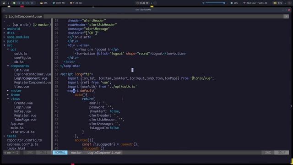Open ExploreContainer.vue in the tree
Viewport: 293px width, 165px height.
click(x=33, y=74)
